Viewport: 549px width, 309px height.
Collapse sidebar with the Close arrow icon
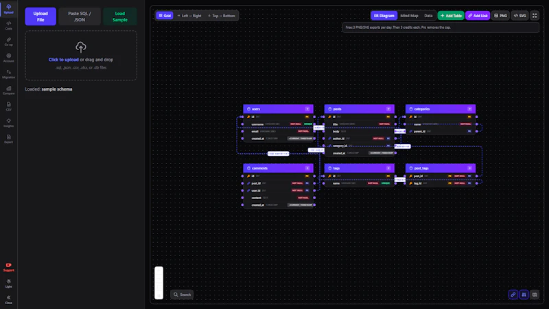point(8,299)
